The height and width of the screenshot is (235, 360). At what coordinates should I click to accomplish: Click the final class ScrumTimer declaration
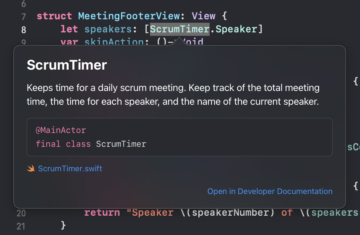(91, 144)
